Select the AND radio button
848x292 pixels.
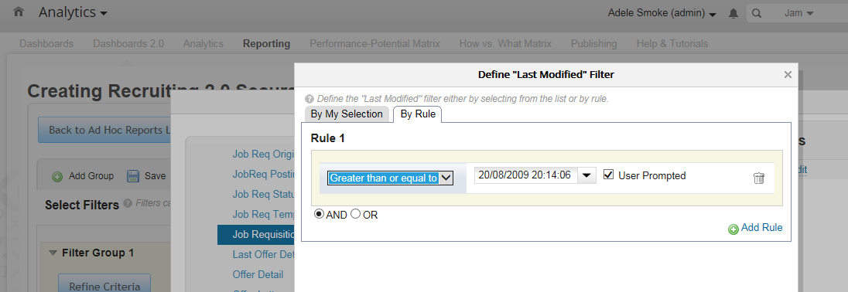(x=319, y=214)
